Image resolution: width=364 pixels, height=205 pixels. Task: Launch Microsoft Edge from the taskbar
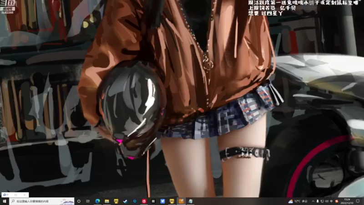pyautogui.click(x=97, y=201)
